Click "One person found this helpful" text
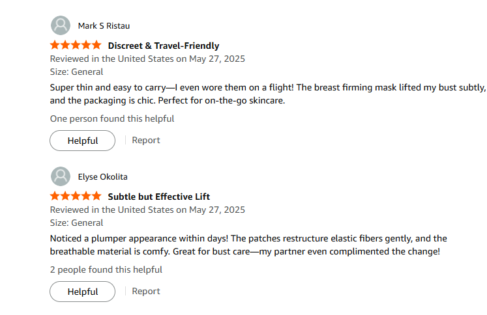This screenshot has width=487, height=315. [112, 118]
